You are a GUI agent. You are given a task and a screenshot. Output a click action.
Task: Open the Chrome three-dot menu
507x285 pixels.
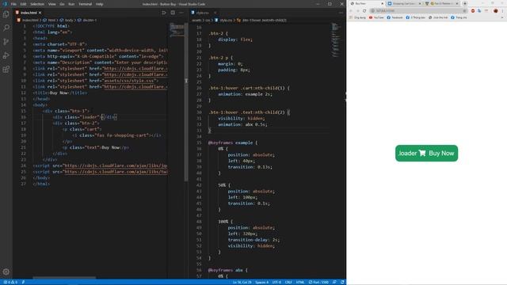click(503, 10)
